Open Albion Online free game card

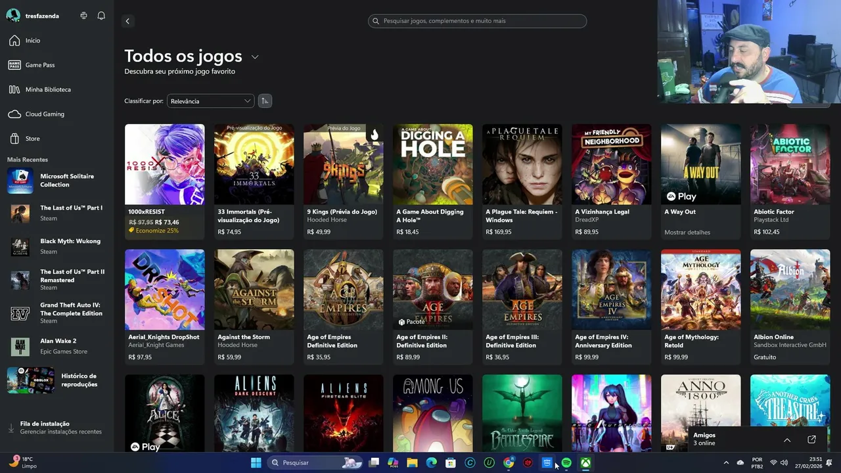pos(790,307)
